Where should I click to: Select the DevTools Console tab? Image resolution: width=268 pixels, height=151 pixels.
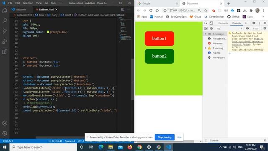coord(236,23)
